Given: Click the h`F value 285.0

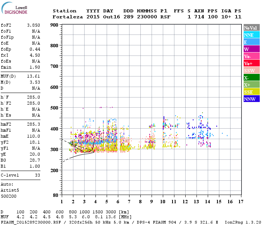Looking at the screenshot, I should tap(33, 97).
